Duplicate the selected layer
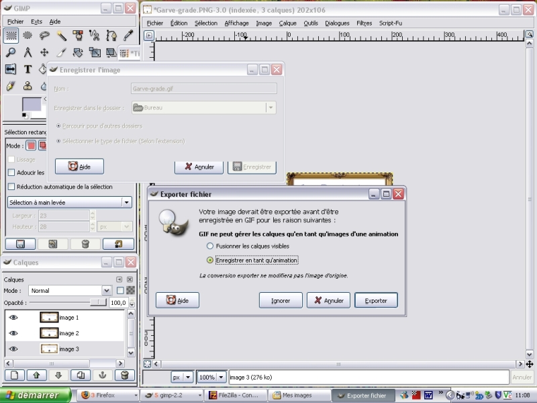 tap(81, 375)
